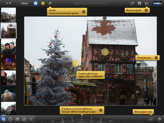Click the thumbnail strip resize grip handle

15,3
